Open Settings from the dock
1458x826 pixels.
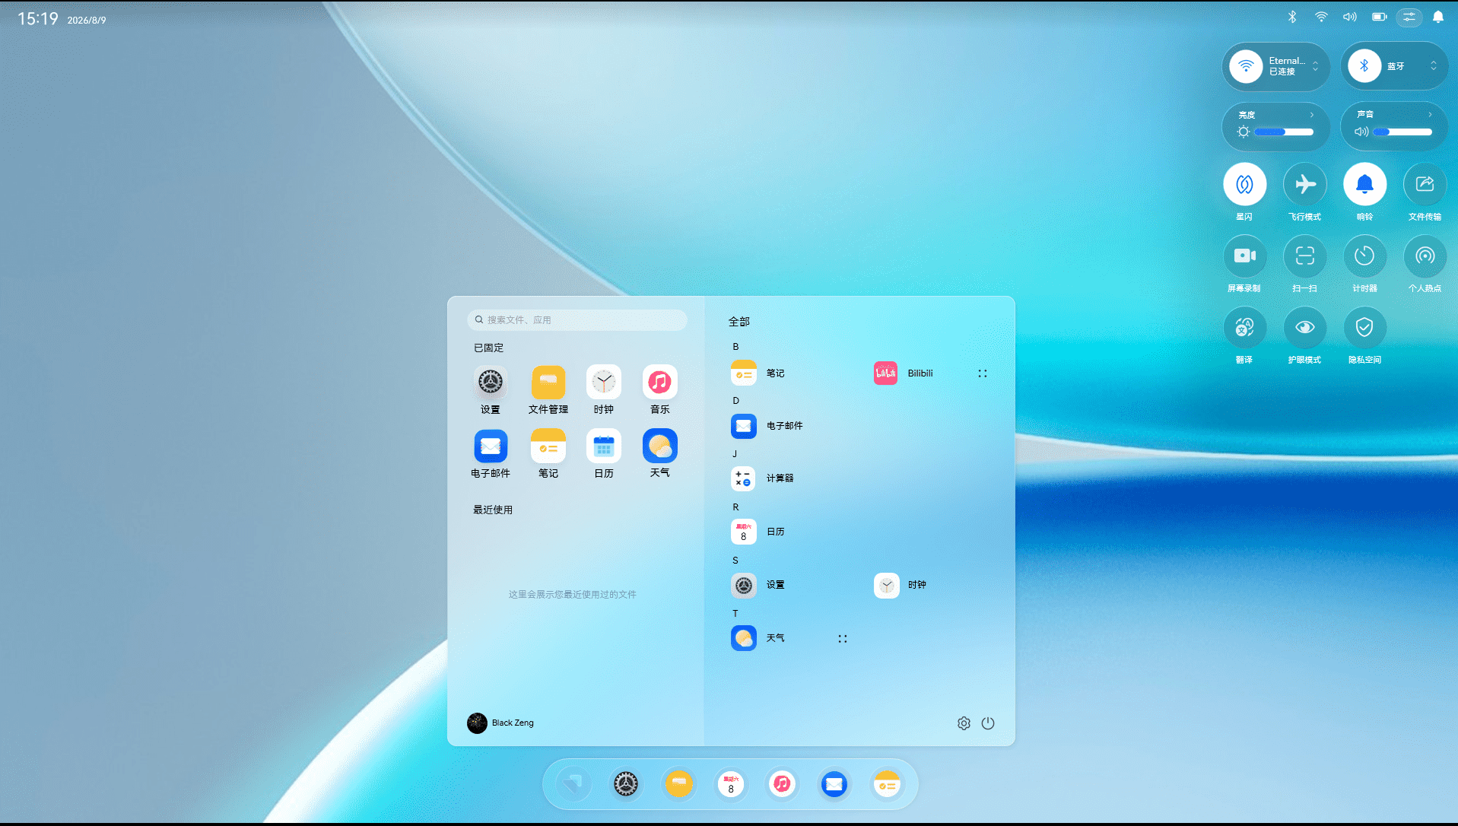626,783
